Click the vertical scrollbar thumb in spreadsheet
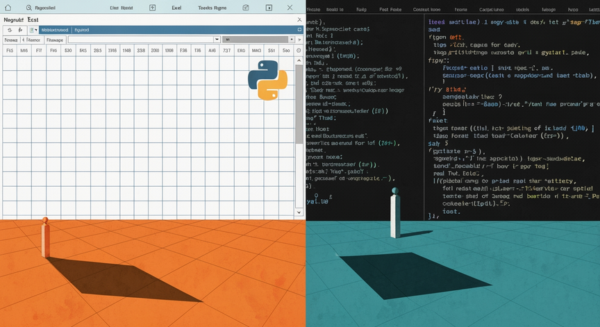600x327 pixels. [x=299, y=104]
